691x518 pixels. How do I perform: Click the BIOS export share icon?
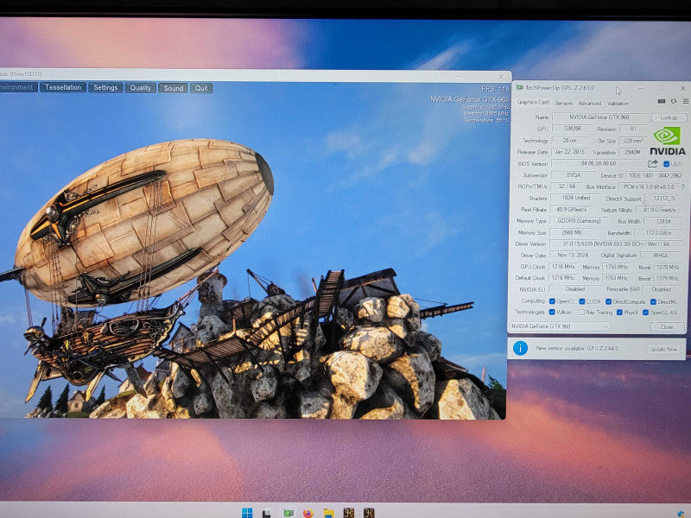click(652, 164)
